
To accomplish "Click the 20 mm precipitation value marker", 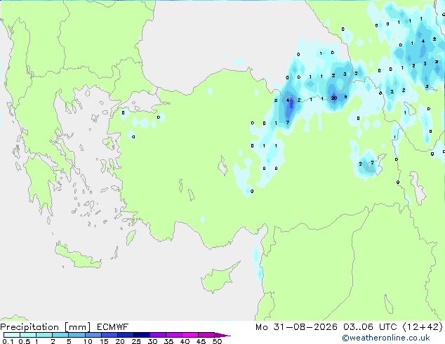I will (334, 98).
